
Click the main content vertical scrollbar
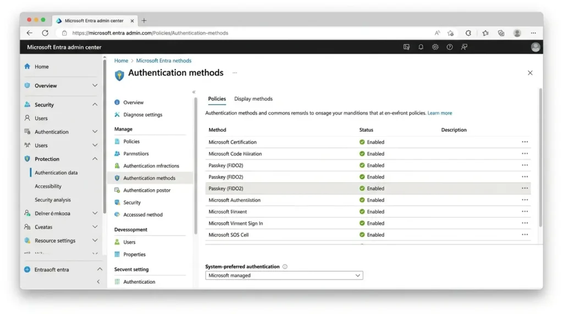[540, 158]
